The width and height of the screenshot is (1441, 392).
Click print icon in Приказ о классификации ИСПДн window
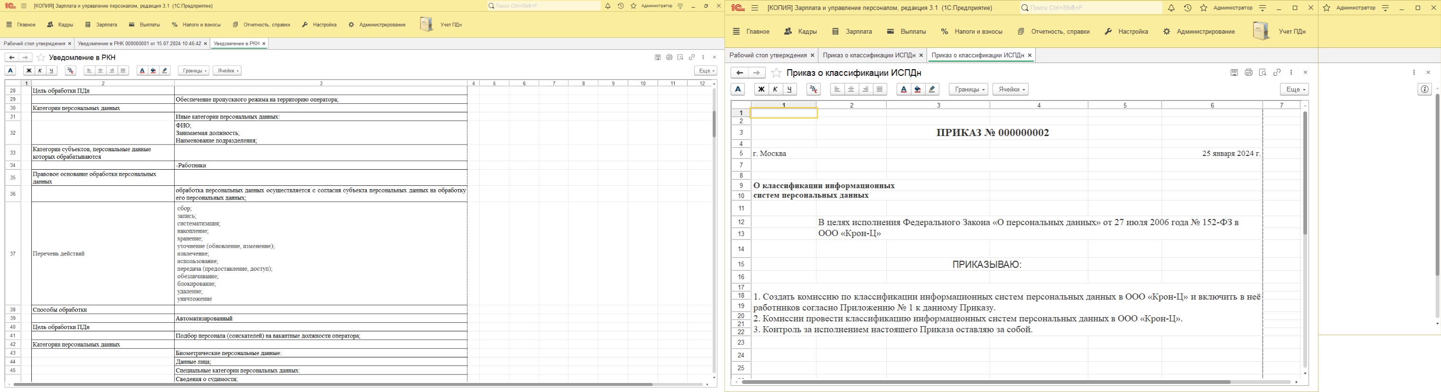pyautogui.click(x=1248, y=73)
